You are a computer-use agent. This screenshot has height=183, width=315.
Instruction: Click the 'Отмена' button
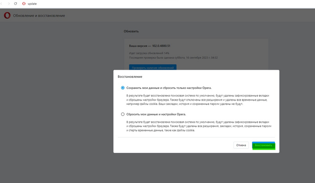[241, 145]
